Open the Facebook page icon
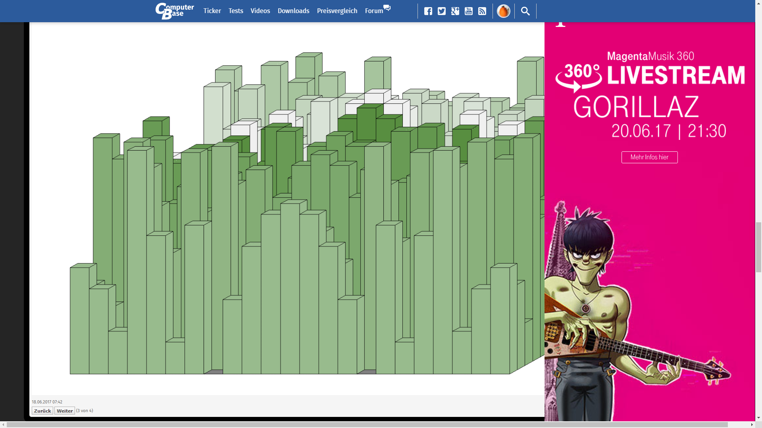The image size is (762, 428). tap(428, 11)
